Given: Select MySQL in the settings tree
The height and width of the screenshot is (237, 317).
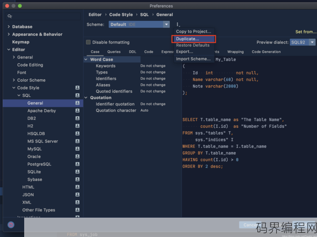Looking at the screenshot, I should point(34,149).
